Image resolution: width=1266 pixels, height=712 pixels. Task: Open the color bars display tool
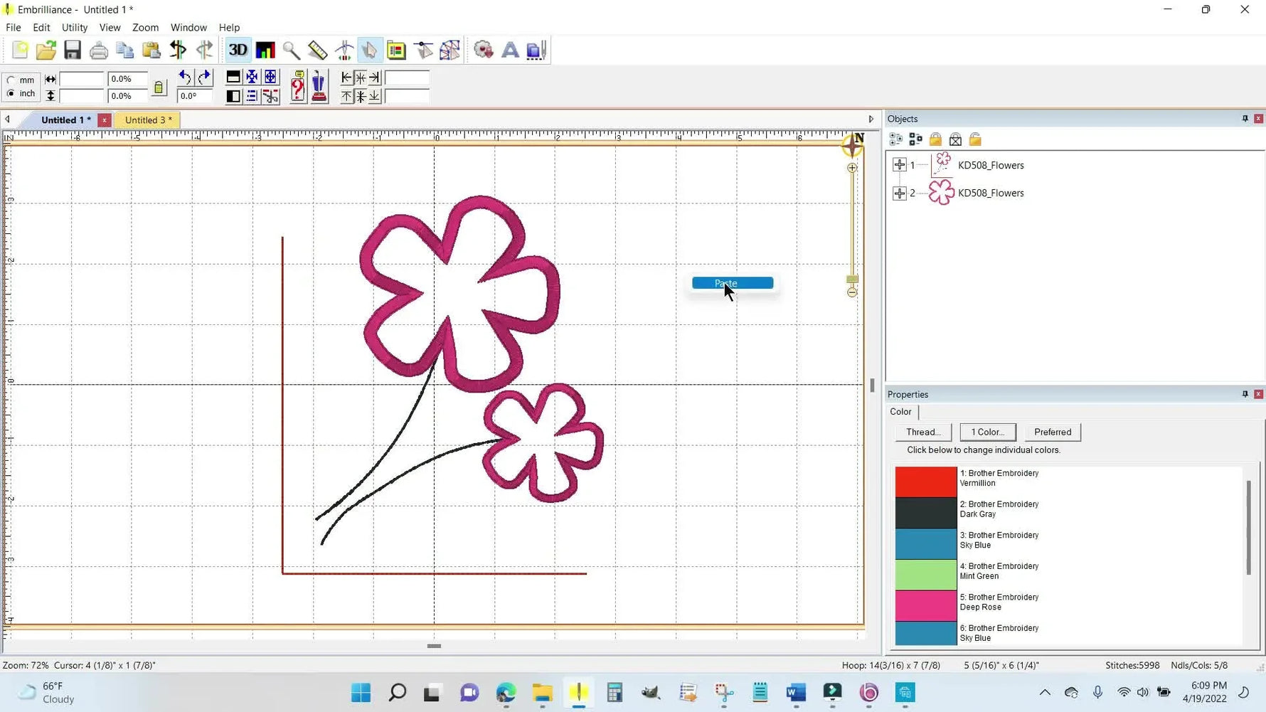point(265,50)
